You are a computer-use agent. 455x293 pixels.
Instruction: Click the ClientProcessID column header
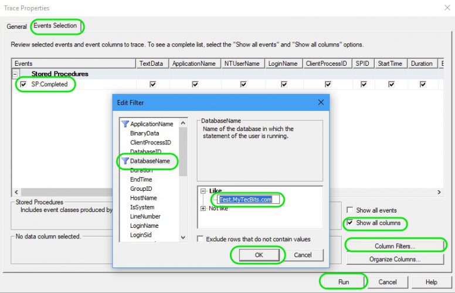pos(327,63)
